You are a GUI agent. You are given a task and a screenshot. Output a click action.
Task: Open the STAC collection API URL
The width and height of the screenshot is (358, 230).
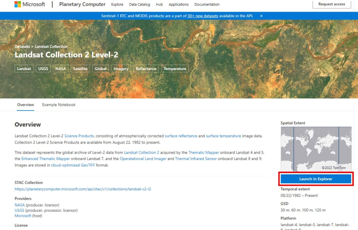(83, 189)
